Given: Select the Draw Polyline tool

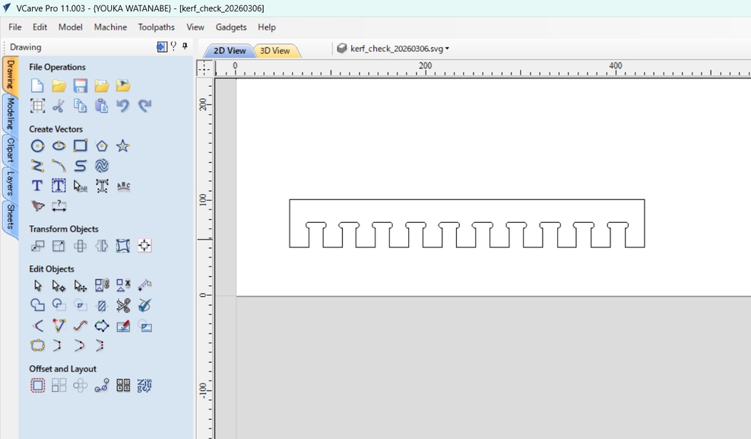Looking at the screenshot, I should coord(37,166).
